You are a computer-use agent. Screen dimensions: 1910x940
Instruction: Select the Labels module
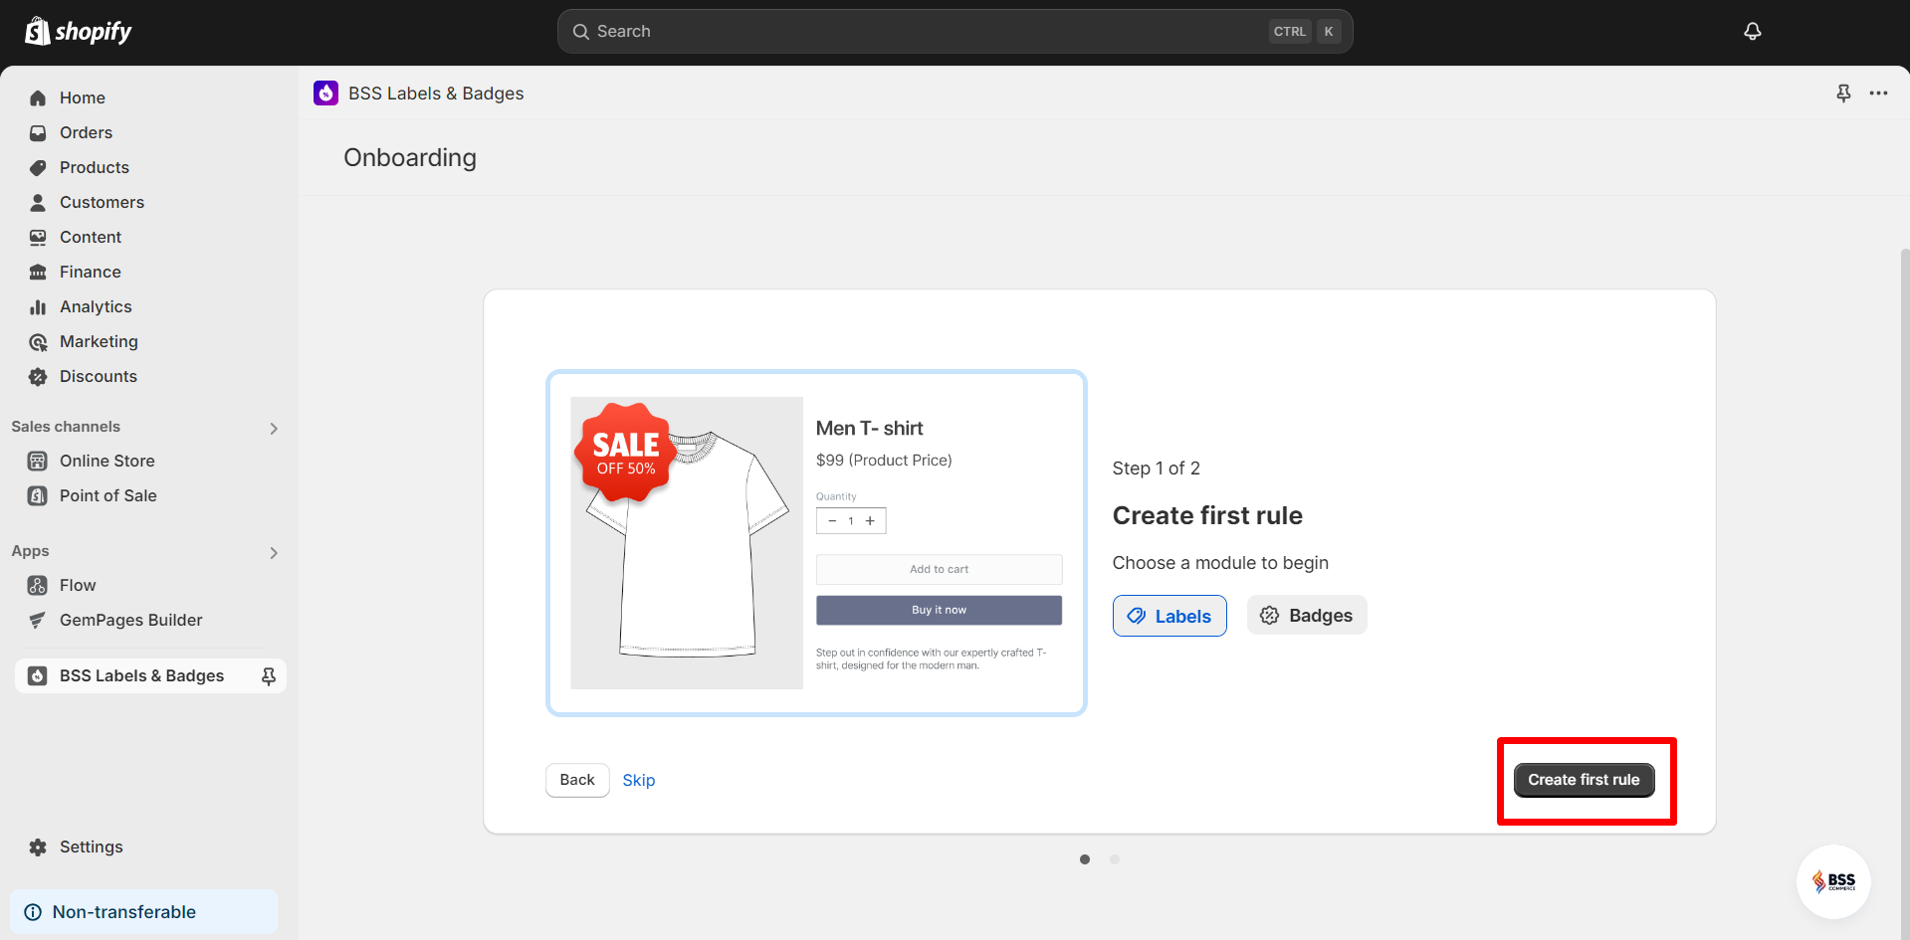click(1169, 616)
